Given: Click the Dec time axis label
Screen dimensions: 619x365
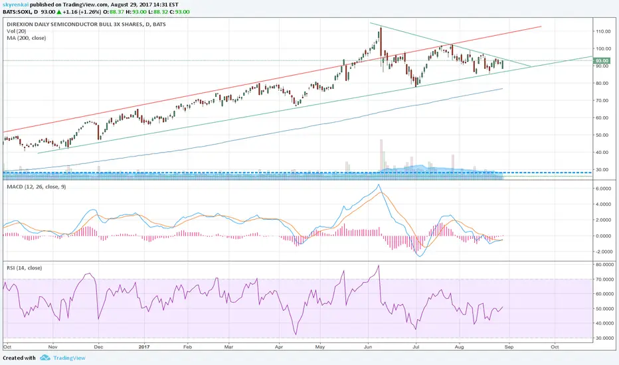Looking at the screenshot, I should pos(98,347).
